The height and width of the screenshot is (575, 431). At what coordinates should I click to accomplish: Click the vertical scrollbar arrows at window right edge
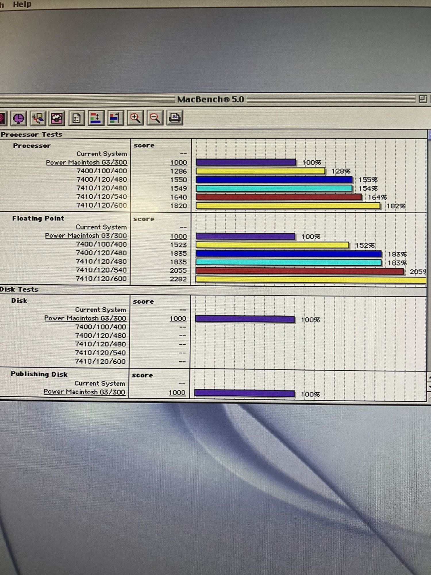(x=429, y=382)
